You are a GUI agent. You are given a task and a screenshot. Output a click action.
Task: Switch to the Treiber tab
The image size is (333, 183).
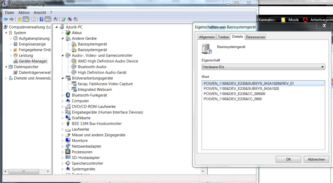point(223,37)
